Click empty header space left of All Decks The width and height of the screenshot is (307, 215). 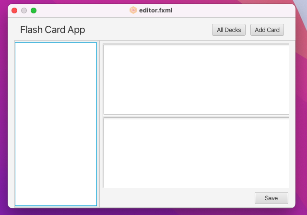(x=149, y=30)
